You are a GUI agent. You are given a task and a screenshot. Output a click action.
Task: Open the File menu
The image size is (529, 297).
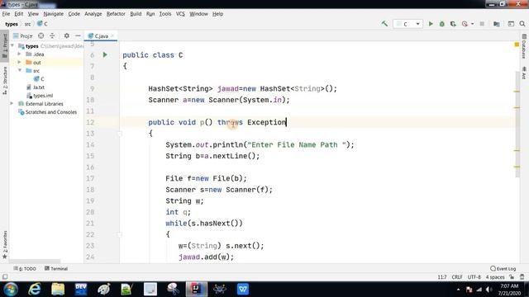[6, 14]
